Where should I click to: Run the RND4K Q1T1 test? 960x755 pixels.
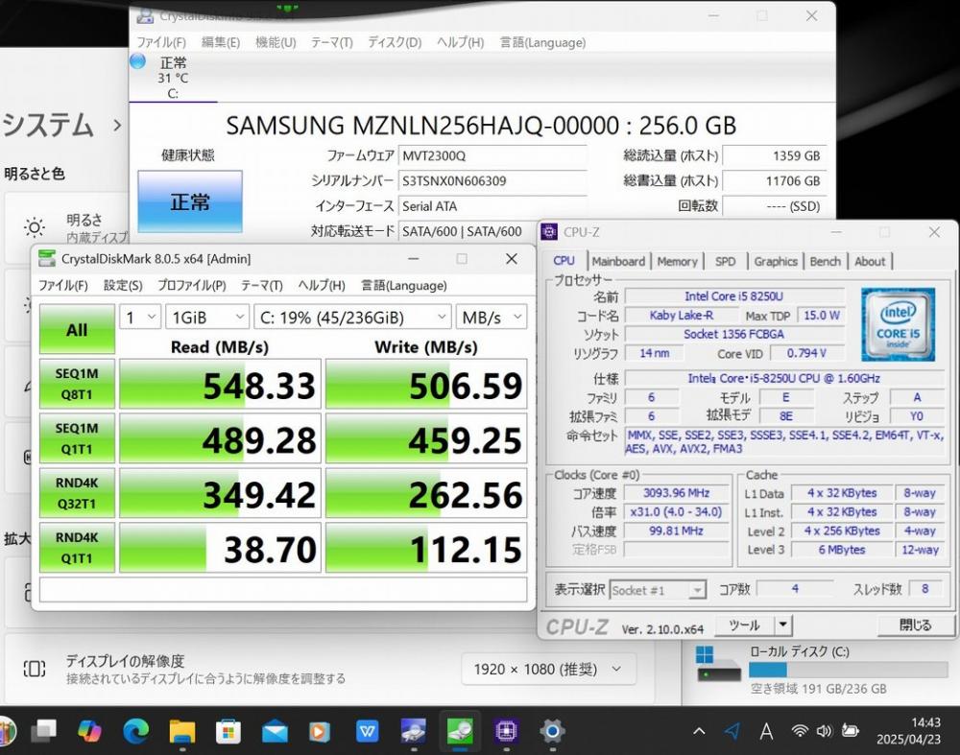point(77,548)
